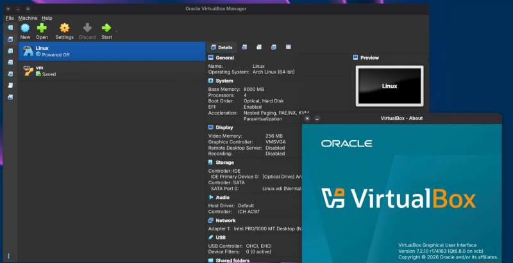Switch to the Logs tab icon
This screenshot has width=513, height=263.
pyautogui.click(x=259, y=47)
